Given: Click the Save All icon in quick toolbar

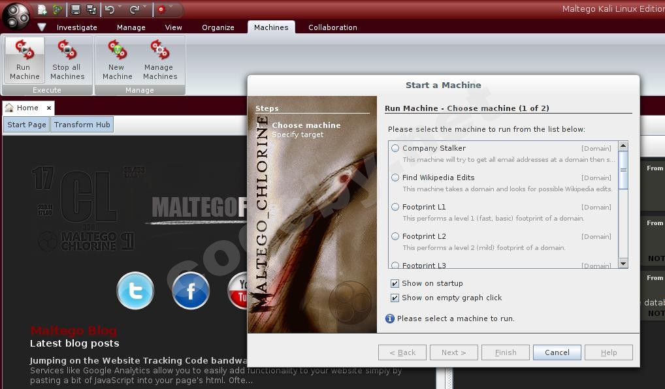Looking at the screenshot, I should coord(91,9).
